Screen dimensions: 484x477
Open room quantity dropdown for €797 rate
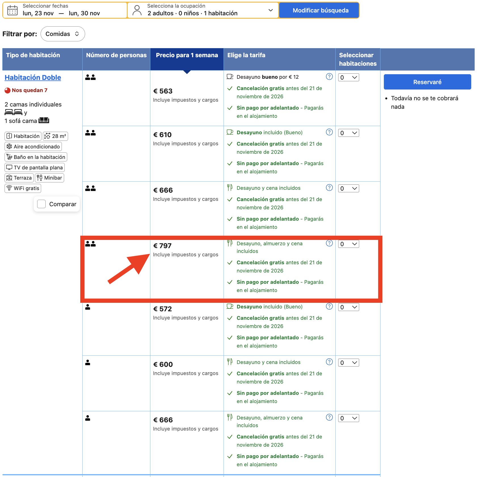click(x=348, y=244)
